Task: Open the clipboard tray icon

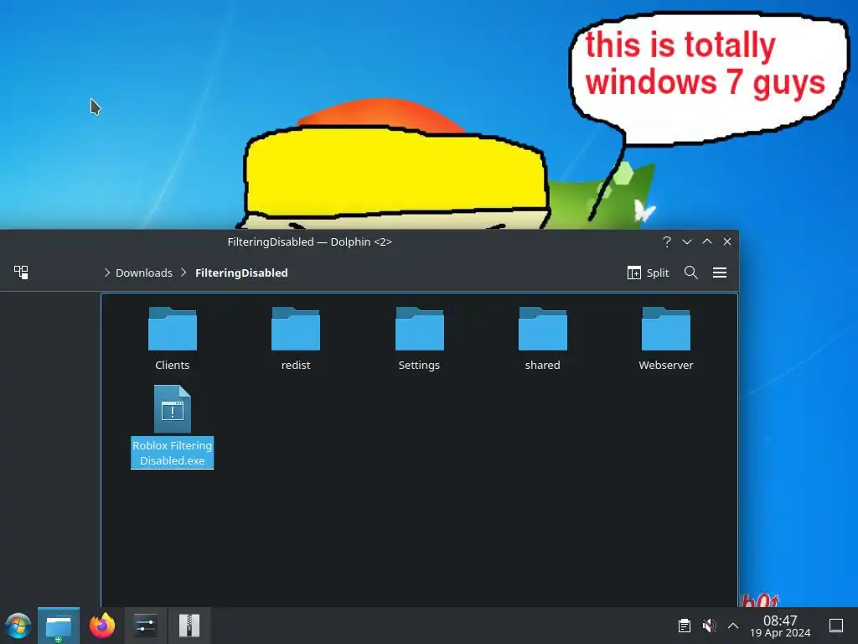Action: [684, 626]
